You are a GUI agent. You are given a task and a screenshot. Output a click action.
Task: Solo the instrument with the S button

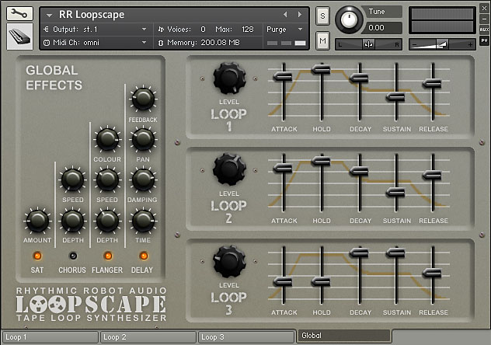[x=322, y=16]
